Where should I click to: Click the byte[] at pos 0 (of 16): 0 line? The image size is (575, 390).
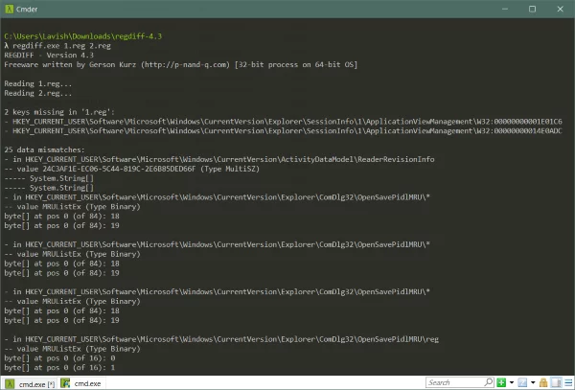coord(59,357)
